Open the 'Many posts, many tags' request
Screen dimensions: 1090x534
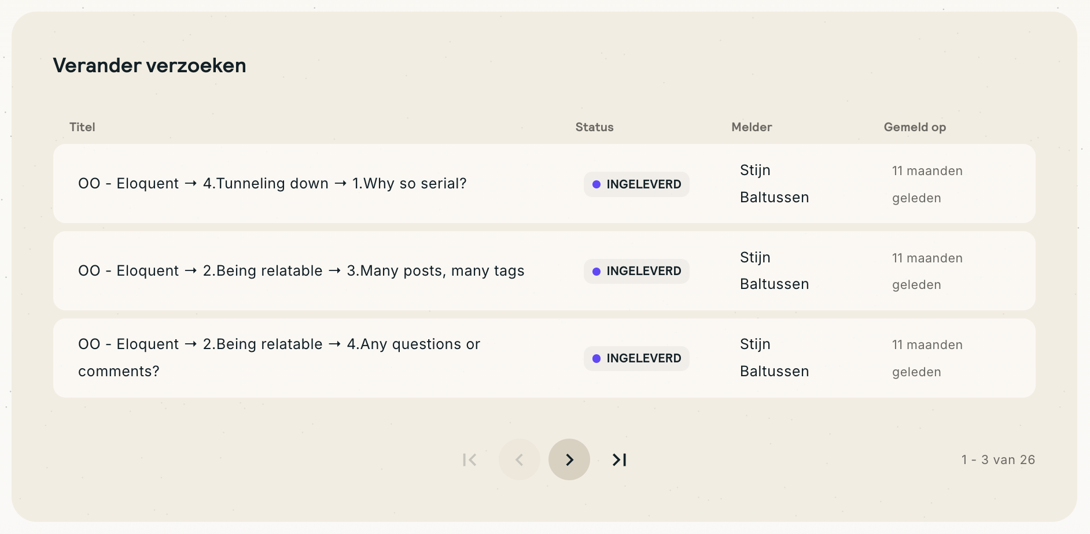pyautogui.click(x=301, y=271)
